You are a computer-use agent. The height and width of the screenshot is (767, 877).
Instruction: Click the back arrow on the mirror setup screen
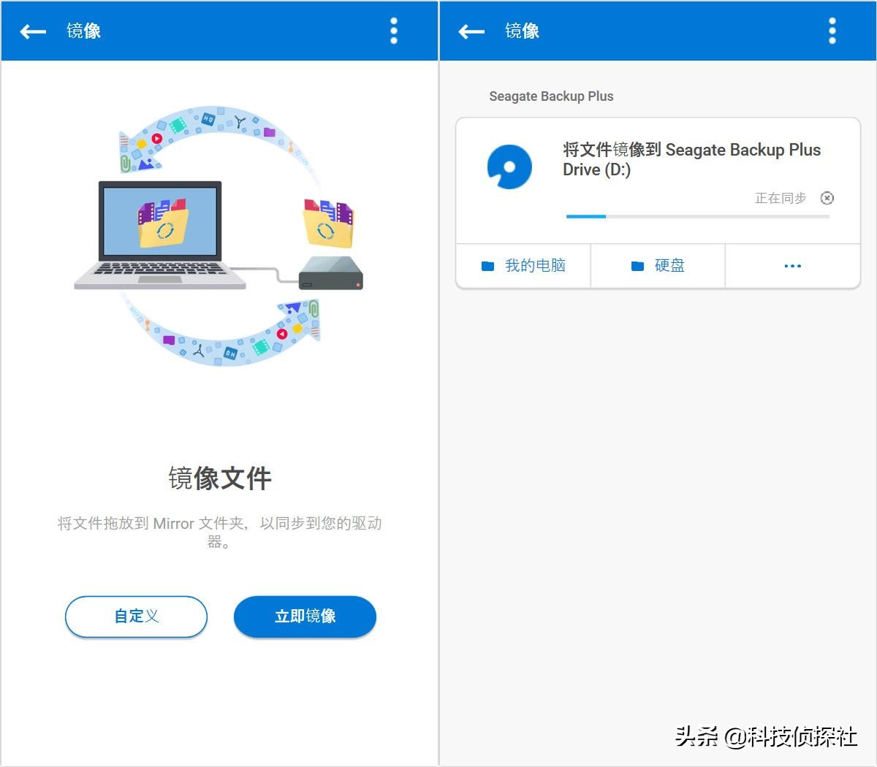coord(32,31)
